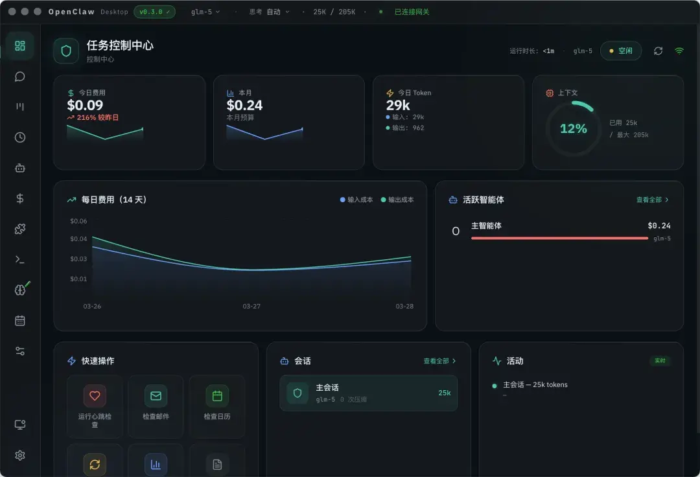Open the calendar icon in sidebar
700x477 pixels.
click(20, 320)
